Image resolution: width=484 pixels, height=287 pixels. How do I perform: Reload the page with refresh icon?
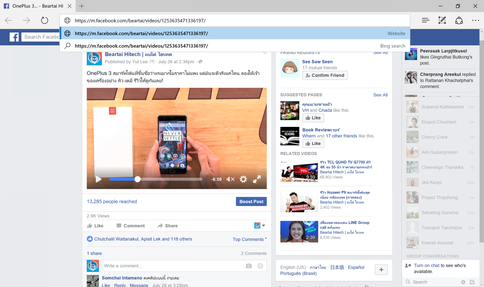[x=45, y=20]
